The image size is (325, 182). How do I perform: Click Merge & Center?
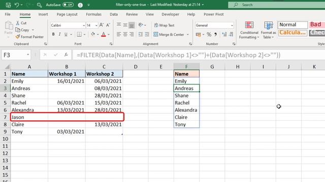(x=169, y=34)
